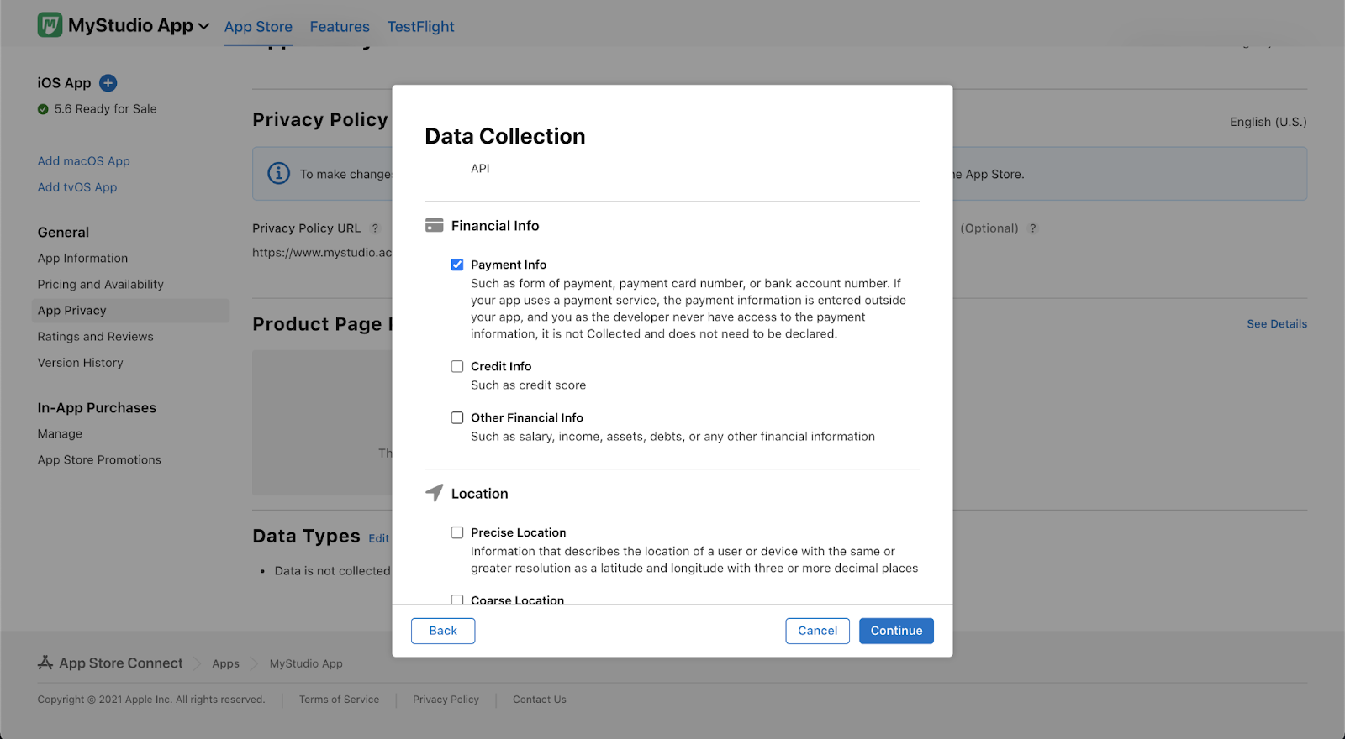The width and height of the screenshot is (1345, 739).
Task: Open App Store Promotions in the sidebar
Action: [99, 460]
